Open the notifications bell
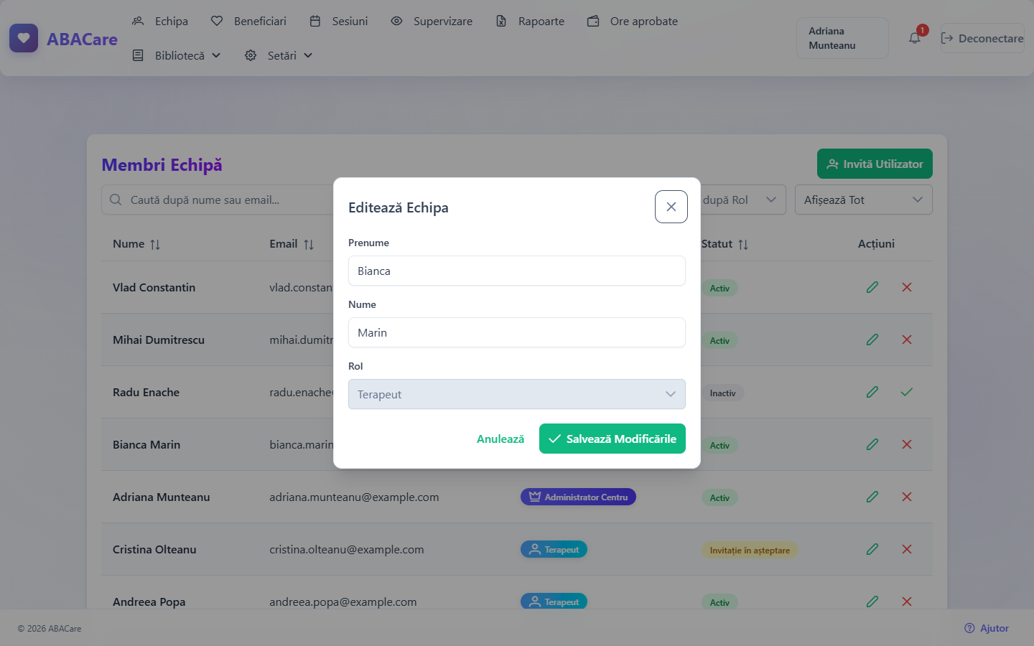Viewport: 1034px width, 646px height. coord(915,38)
